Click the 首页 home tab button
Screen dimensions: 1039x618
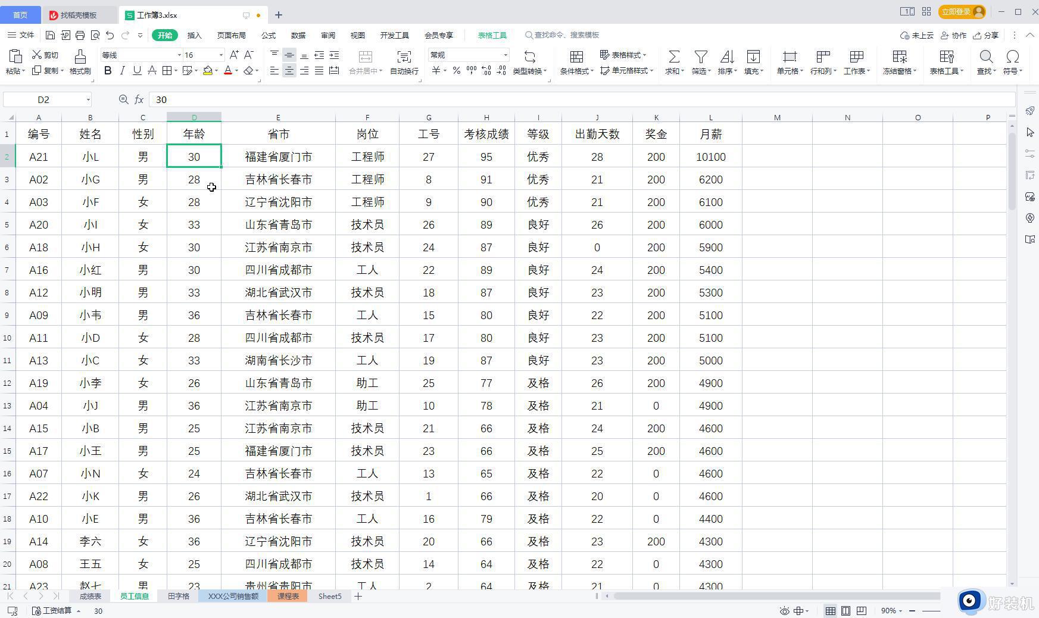[x=20, y=15]
